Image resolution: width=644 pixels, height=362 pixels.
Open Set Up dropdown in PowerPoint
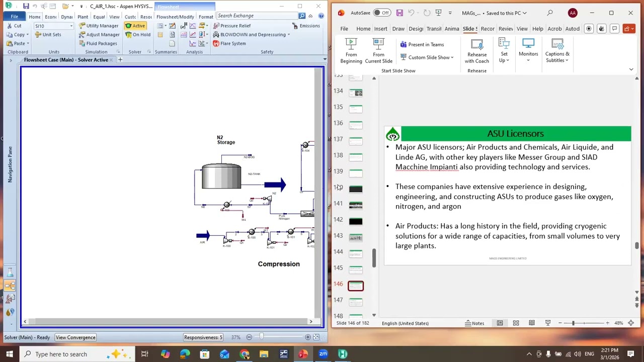(x=504, y=51)
